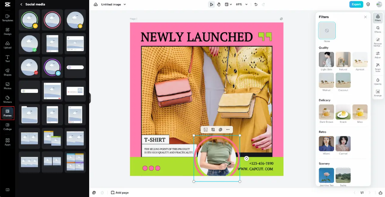
Task: Apply the Miso filter
Action: coord(360,112)
